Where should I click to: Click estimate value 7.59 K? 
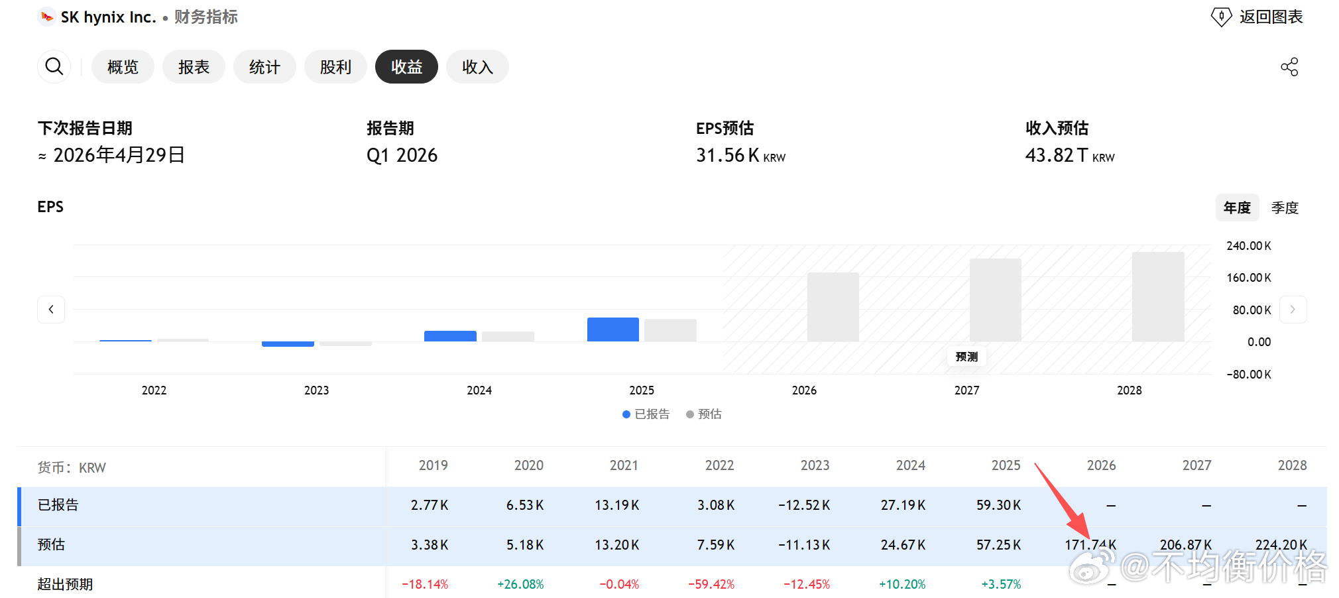[716, 545]
